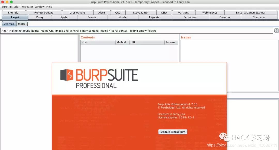Switch to the Project options tab
The height and width of the screenshot is (150, 279).
44,13
